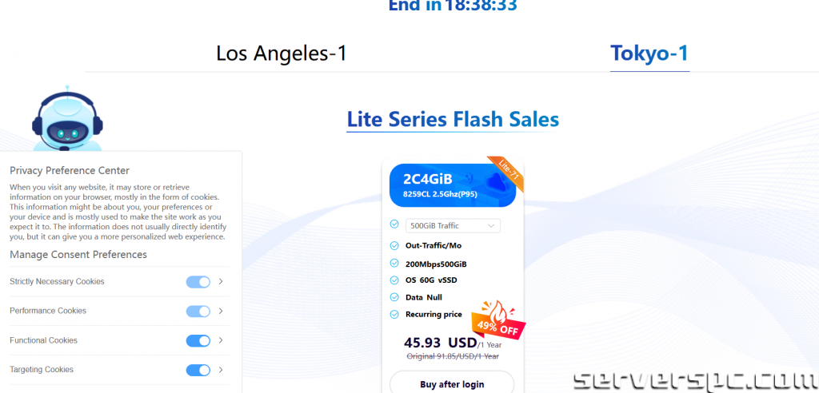The image size is (819, 393).
Task: Turn off Targeting Cookies switch
Action: [x=198, y=370]
